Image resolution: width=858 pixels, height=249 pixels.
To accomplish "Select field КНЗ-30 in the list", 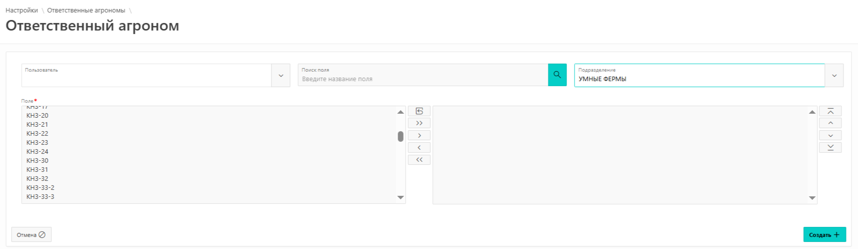I will [x=38, y=161].
